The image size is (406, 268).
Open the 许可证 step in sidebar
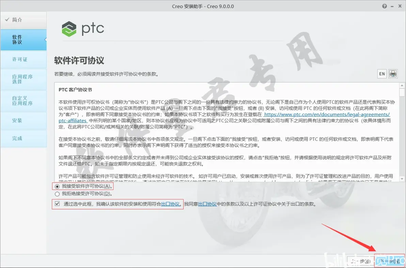point(24,59)
